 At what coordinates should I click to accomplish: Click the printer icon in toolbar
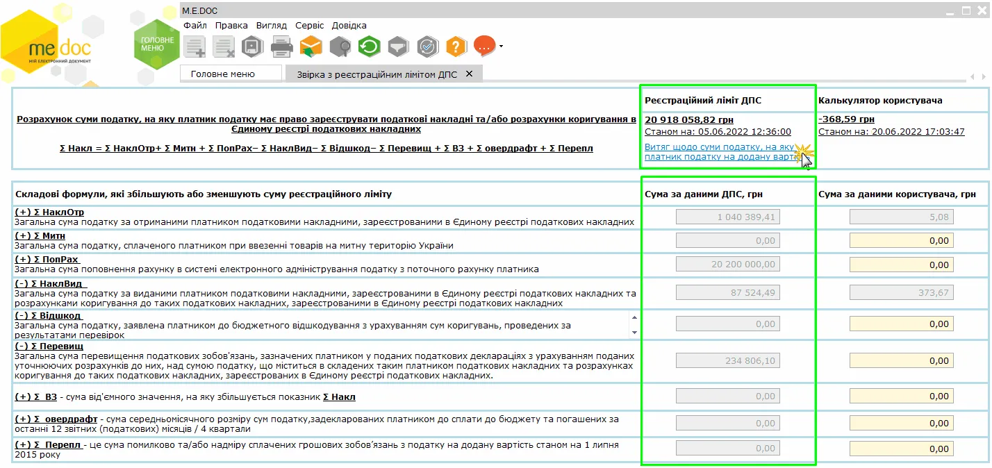[x=281, y=47]
